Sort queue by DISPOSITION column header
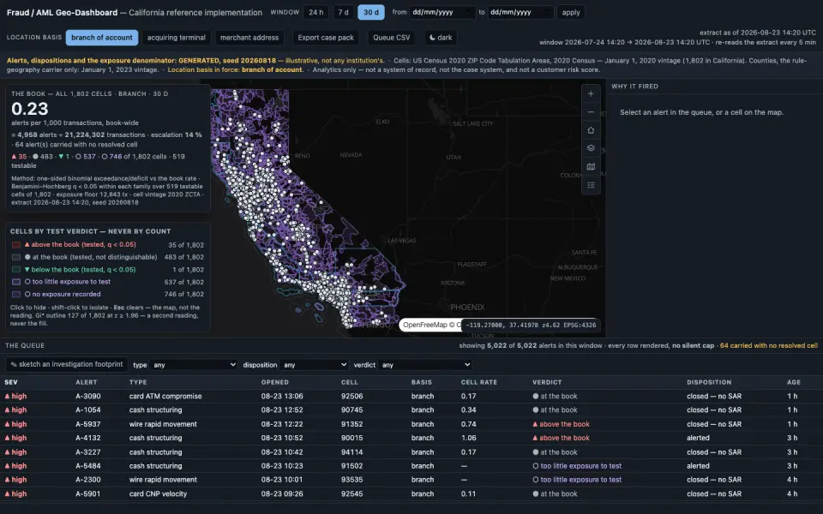 709,382
